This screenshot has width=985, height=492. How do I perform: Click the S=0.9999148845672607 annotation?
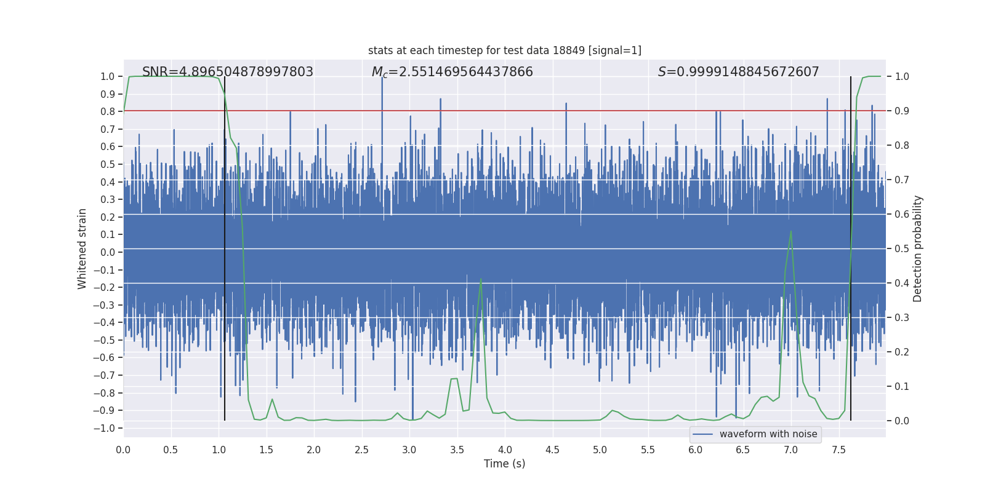(739, 72)
